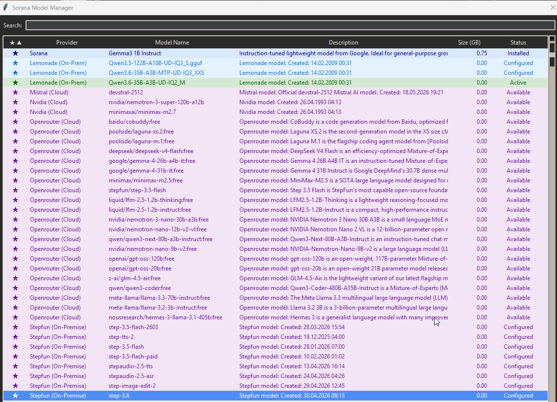Toggle star on Qwen3.5-122B-A10B-UD-IQ3_S.gguf row
This screenshot has width=557, height=402.
click(x=15, y=63)
